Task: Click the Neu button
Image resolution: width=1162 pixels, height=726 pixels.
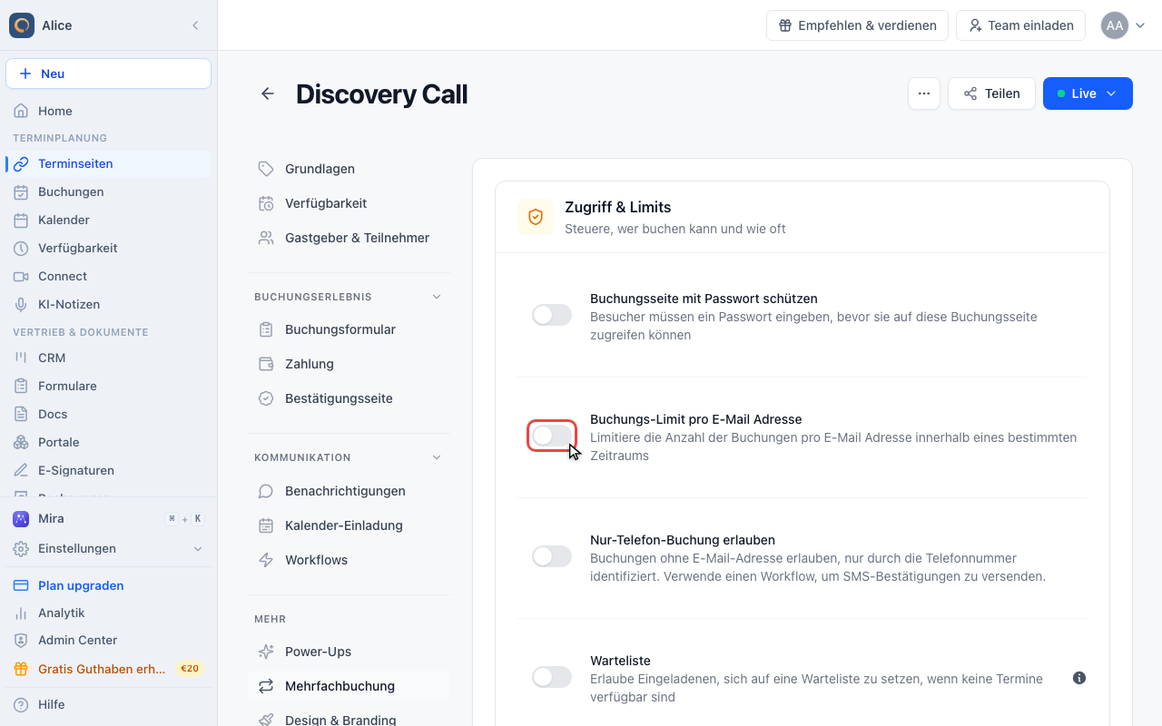Action: 108,74
